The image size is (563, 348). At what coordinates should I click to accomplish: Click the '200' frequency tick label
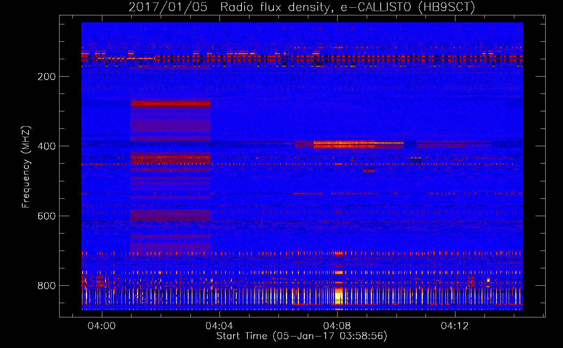(x=47, y=77)
